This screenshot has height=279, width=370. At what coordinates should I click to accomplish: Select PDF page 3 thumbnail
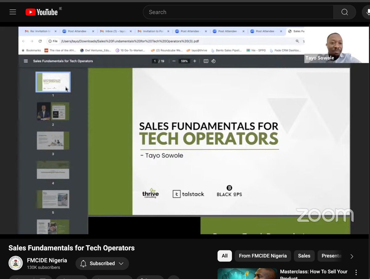coord(53,141)
